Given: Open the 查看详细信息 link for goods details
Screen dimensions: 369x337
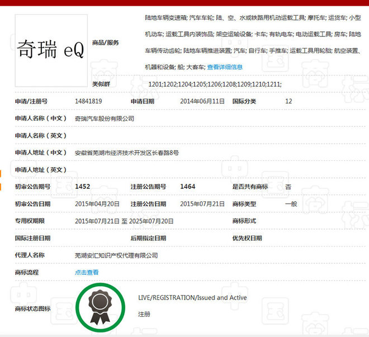Looking at the screenshot, I should click(225, 67).
